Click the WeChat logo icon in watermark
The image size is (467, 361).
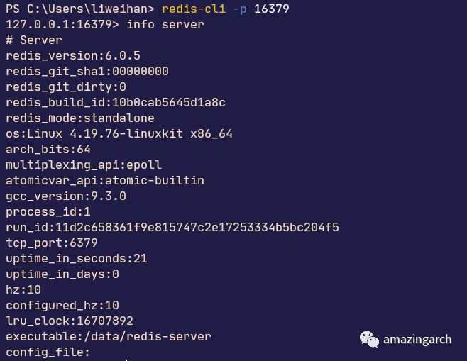[369, 339]
